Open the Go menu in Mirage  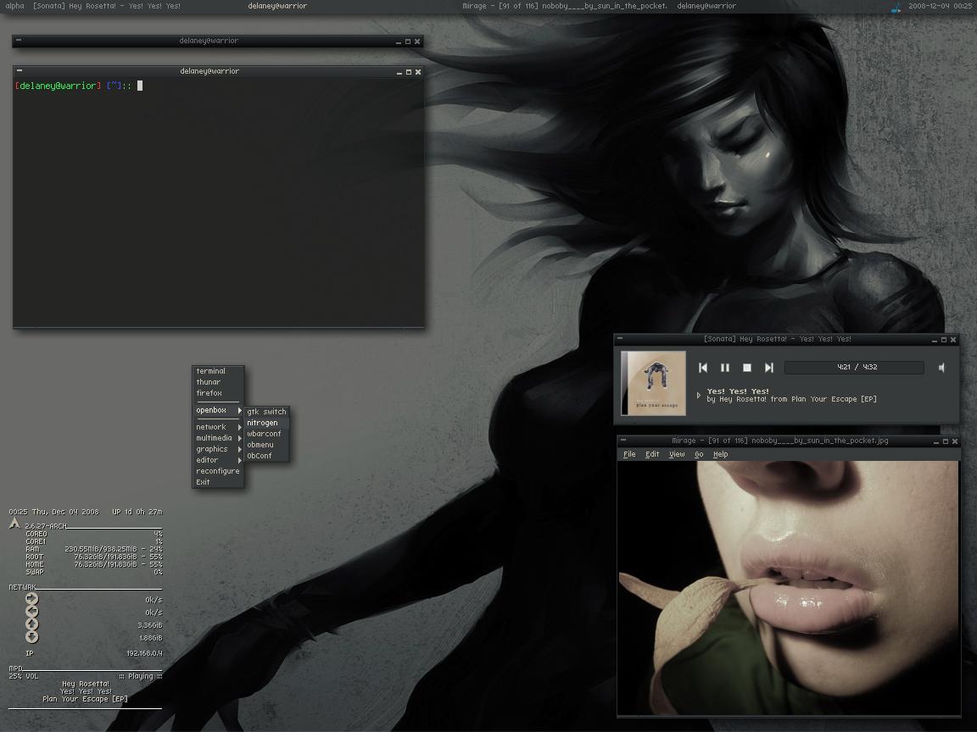(x=699, y=454)
